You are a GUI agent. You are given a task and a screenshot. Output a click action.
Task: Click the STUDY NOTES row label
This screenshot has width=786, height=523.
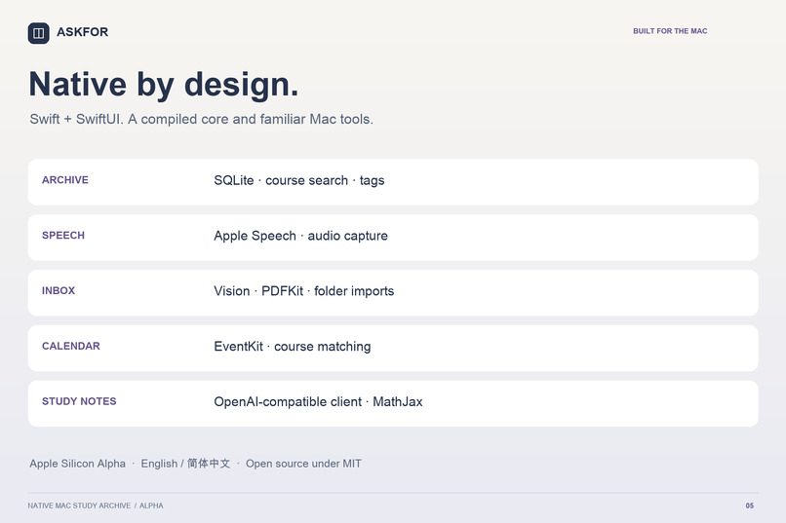click(x=79, y=401)
